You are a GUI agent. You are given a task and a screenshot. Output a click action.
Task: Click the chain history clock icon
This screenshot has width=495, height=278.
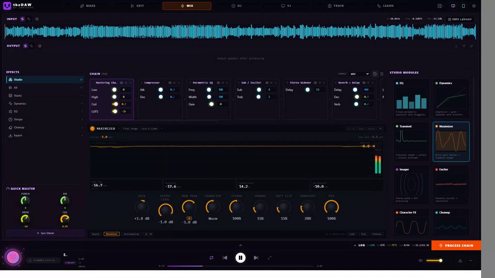click(x=375, y=74)
